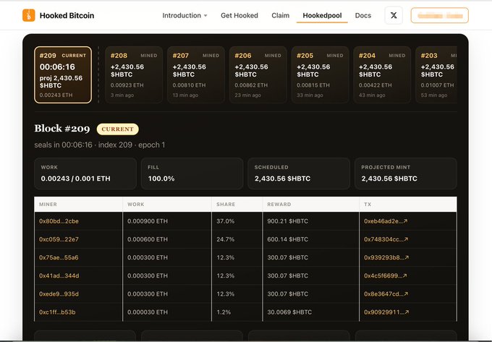
Task: Click the CURRENT badge beside Block #209
Action: click(118, 129)
